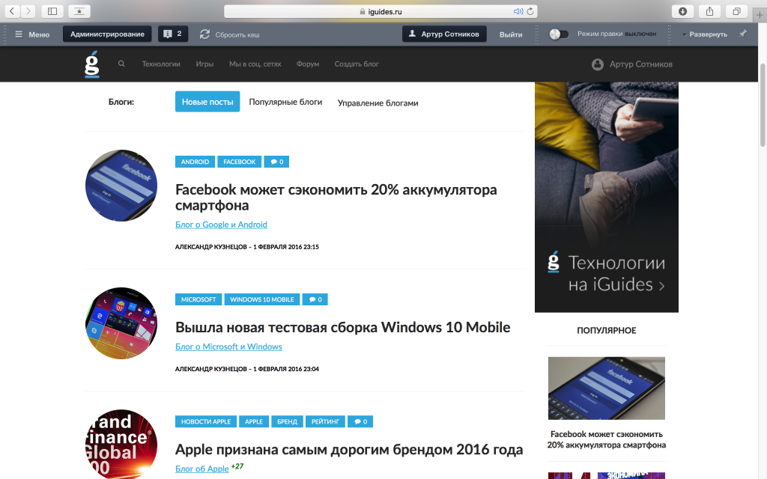767x479 pixels.
Task: Open the Share menu
Action: [x=710, y=11]
